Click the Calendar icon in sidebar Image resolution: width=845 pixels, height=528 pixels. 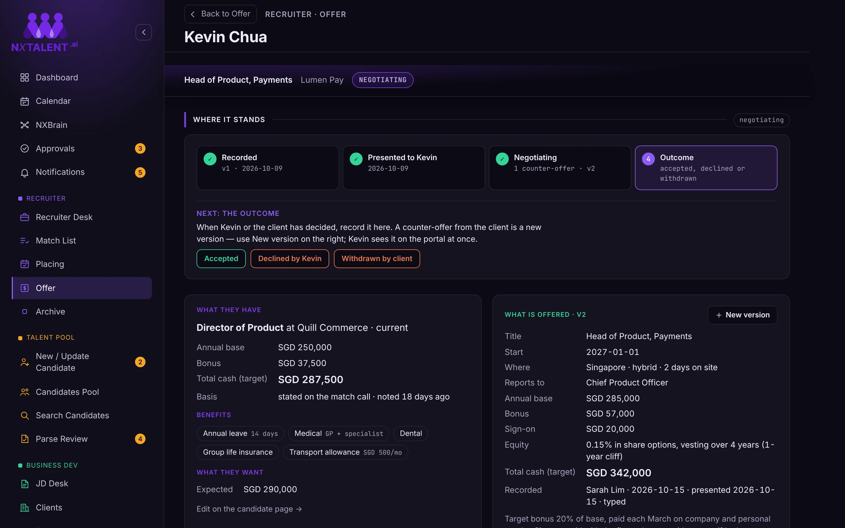coord(25,101)
